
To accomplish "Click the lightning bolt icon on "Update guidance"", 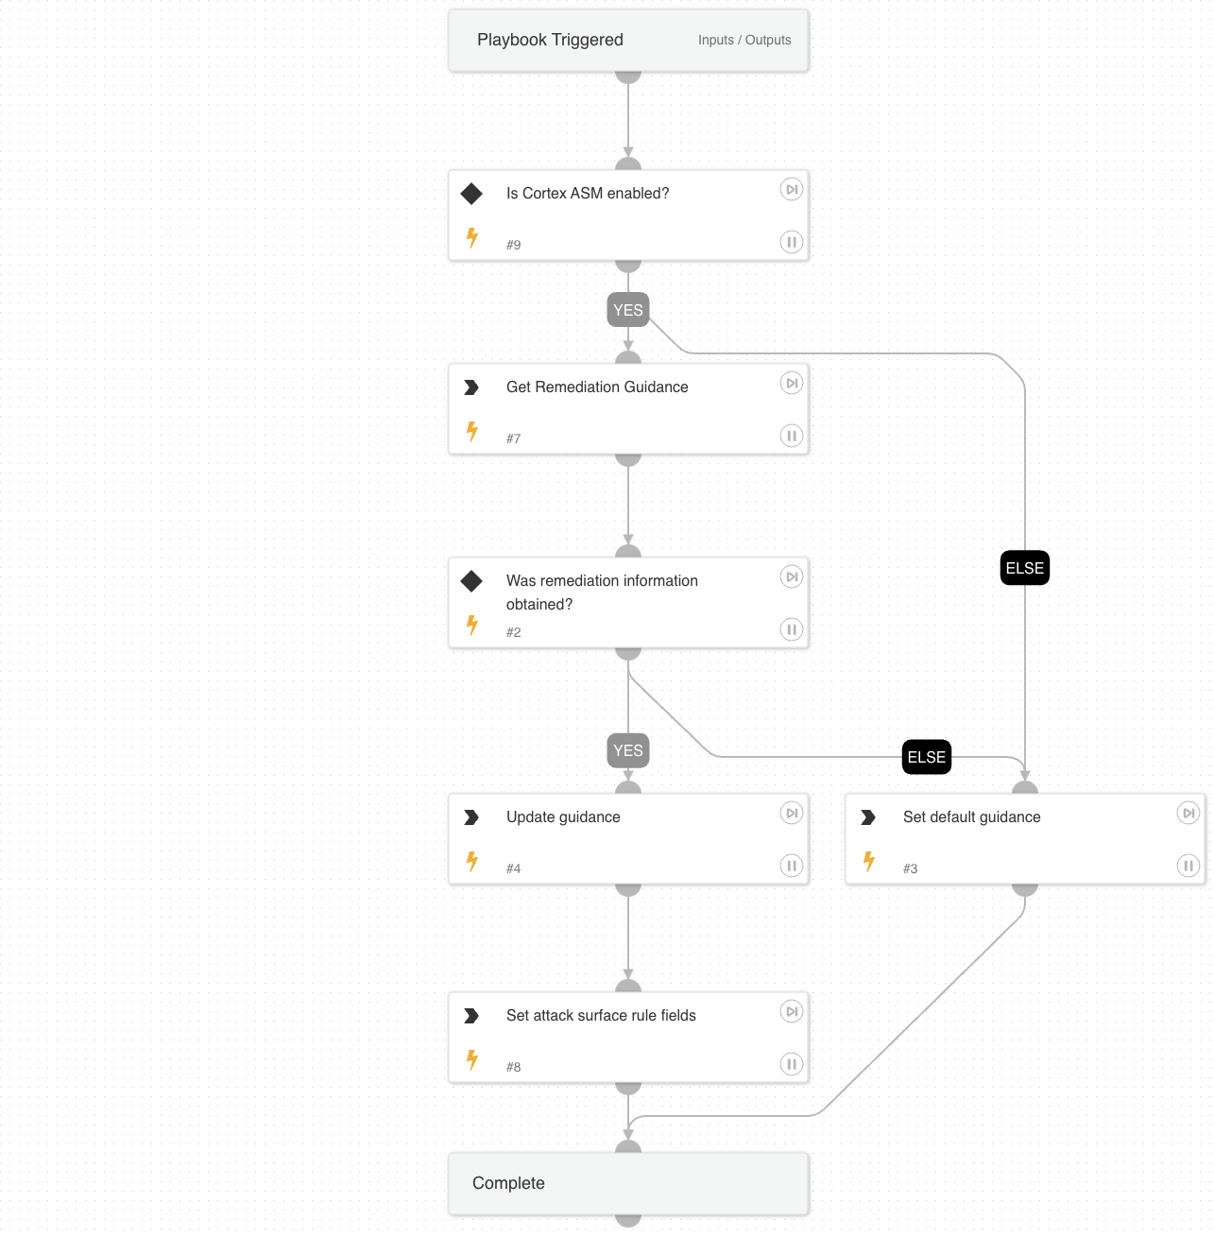I will 471,861.
